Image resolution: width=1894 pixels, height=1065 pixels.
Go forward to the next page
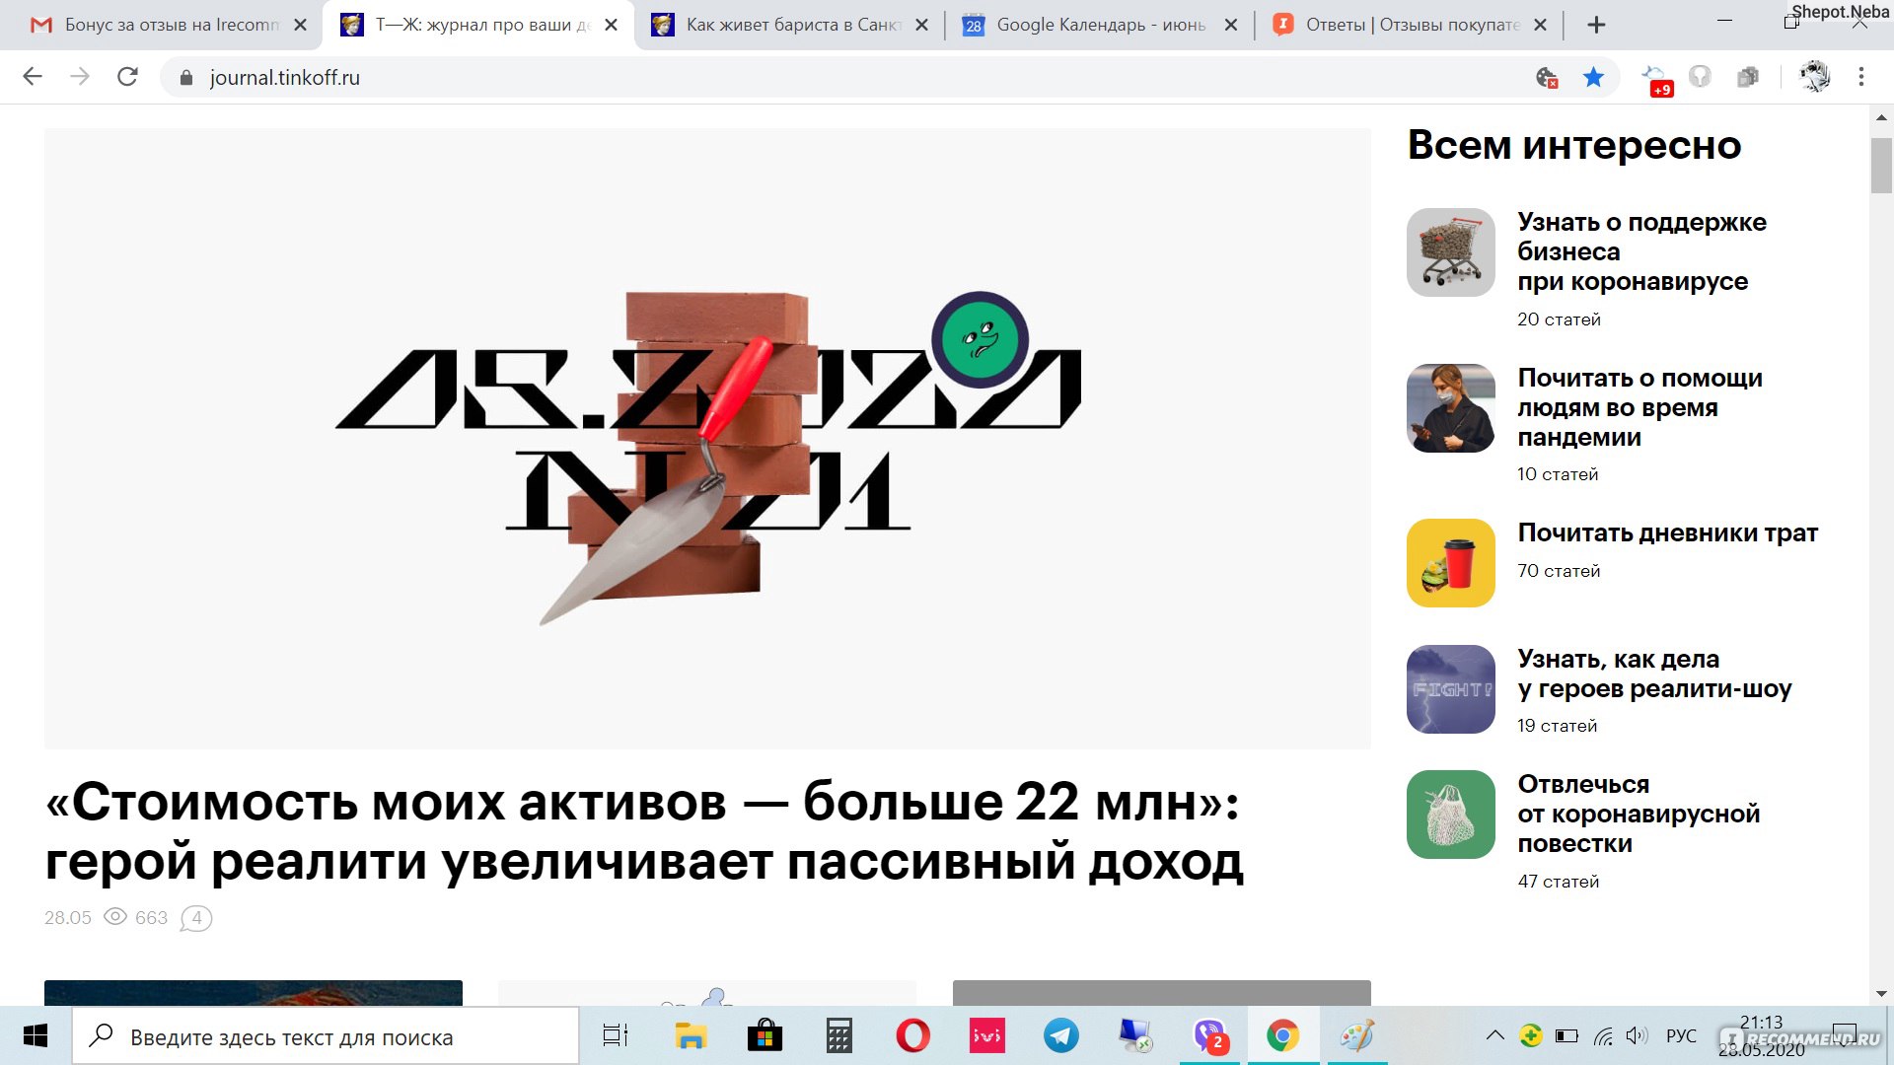pos(80,77)
